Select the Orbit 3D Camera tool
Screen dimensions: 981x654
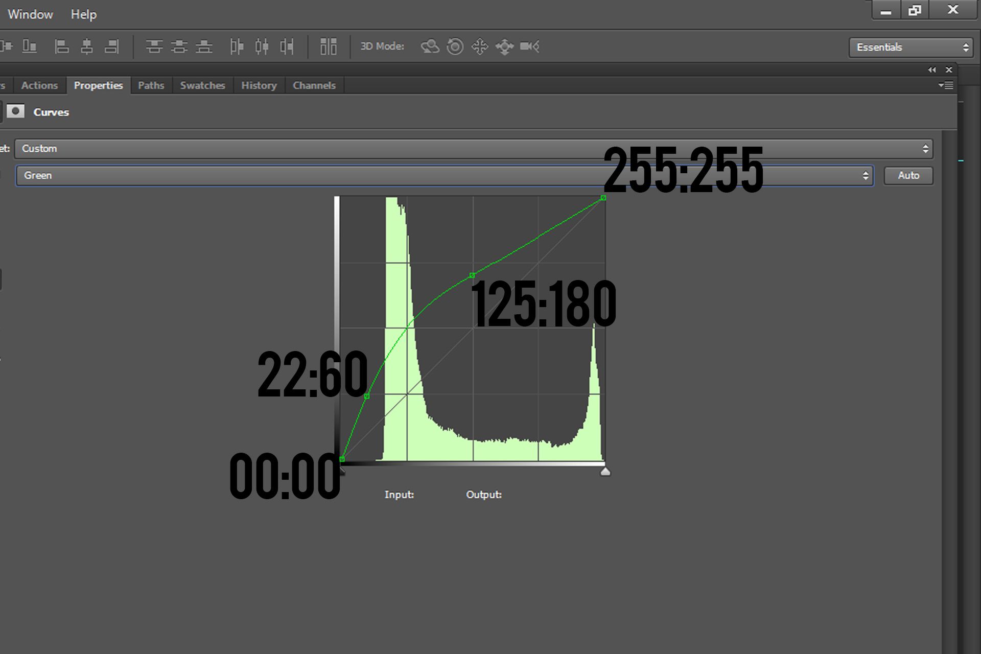tap(431, 46)
